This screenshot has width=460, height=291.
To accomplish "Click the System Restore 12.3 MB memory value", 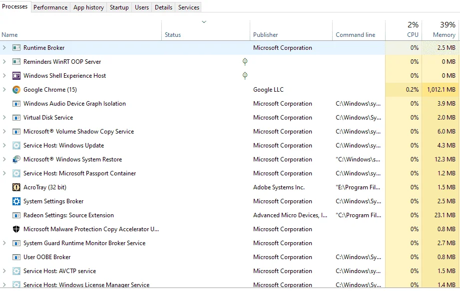I will (x=445, y=159).
